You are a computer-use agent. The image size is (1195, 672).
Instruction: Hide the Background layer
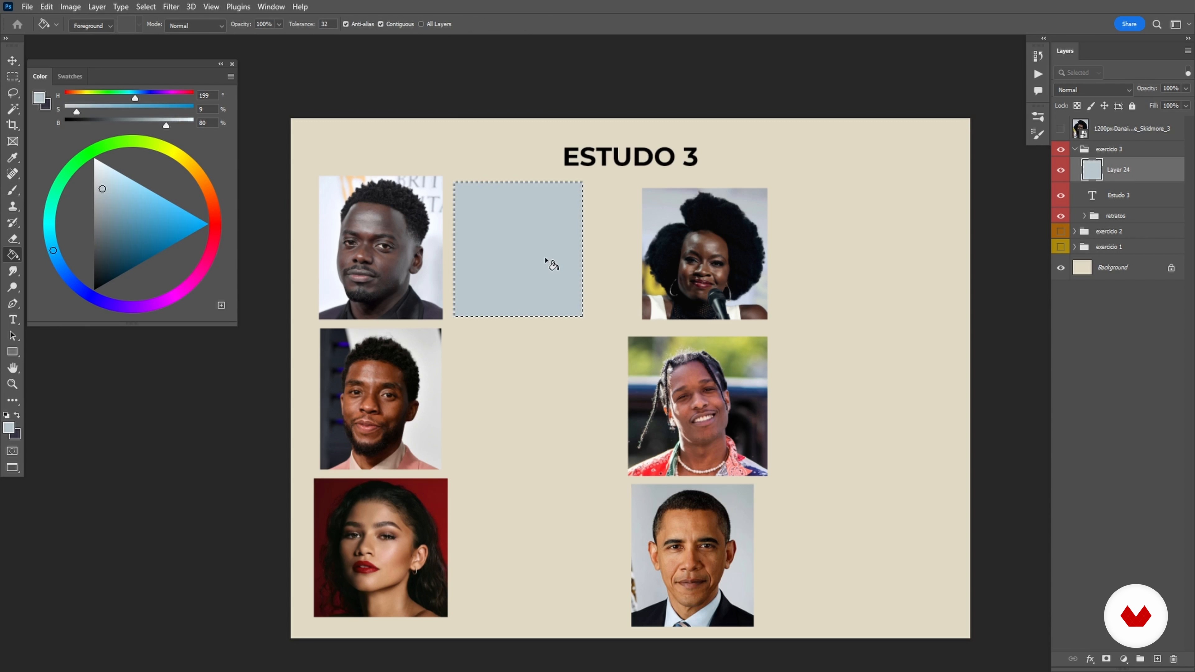click(1061, 268)
